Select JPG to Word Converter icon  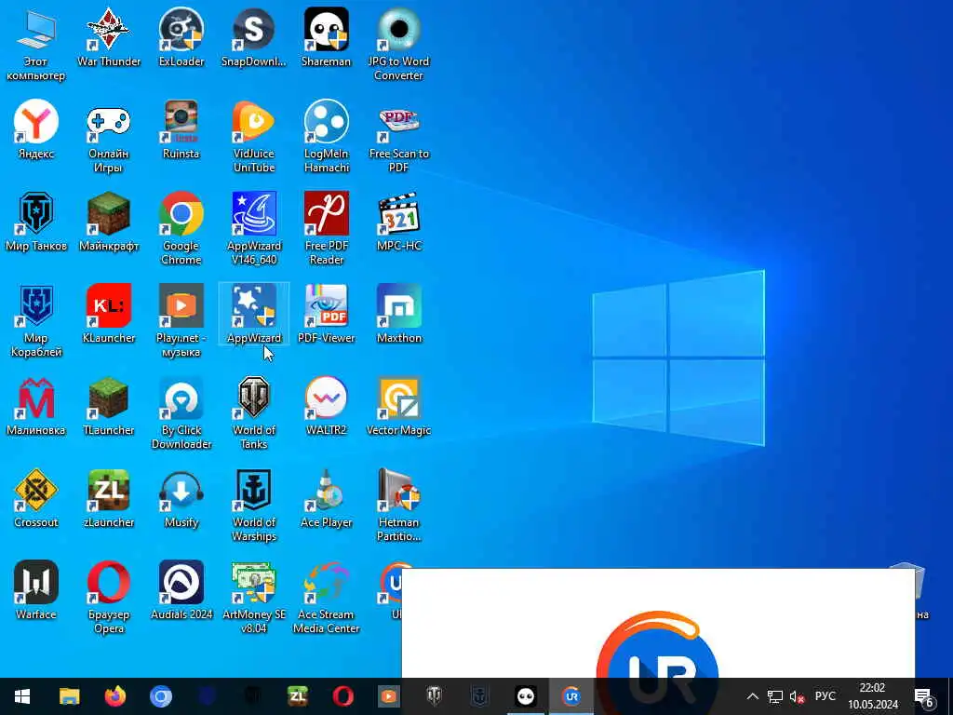point(398,44)
